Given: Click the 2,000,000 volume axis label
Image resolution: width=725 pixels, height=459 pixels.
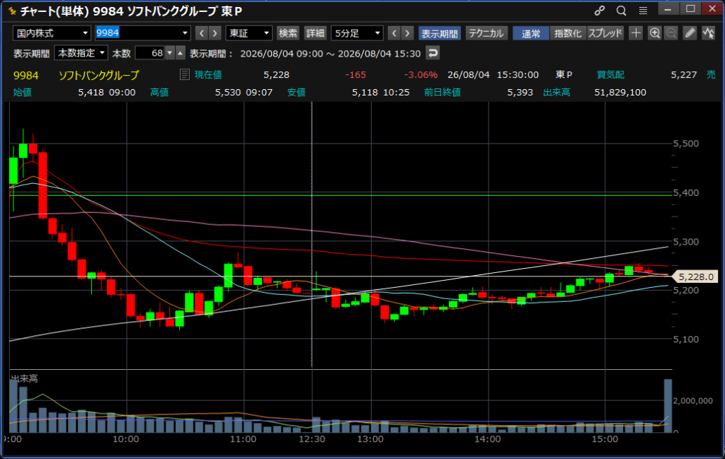Looking at the screenshot, I should click(x=692, y=401).
